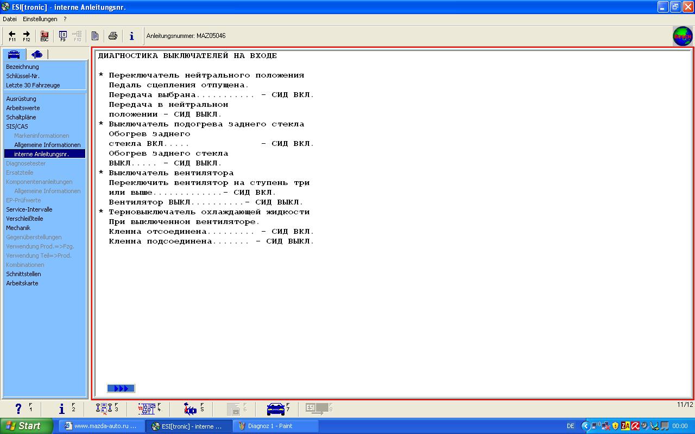
Task: Open Service-Intervalle in the sidebar
Action: (x=29, y=209)
